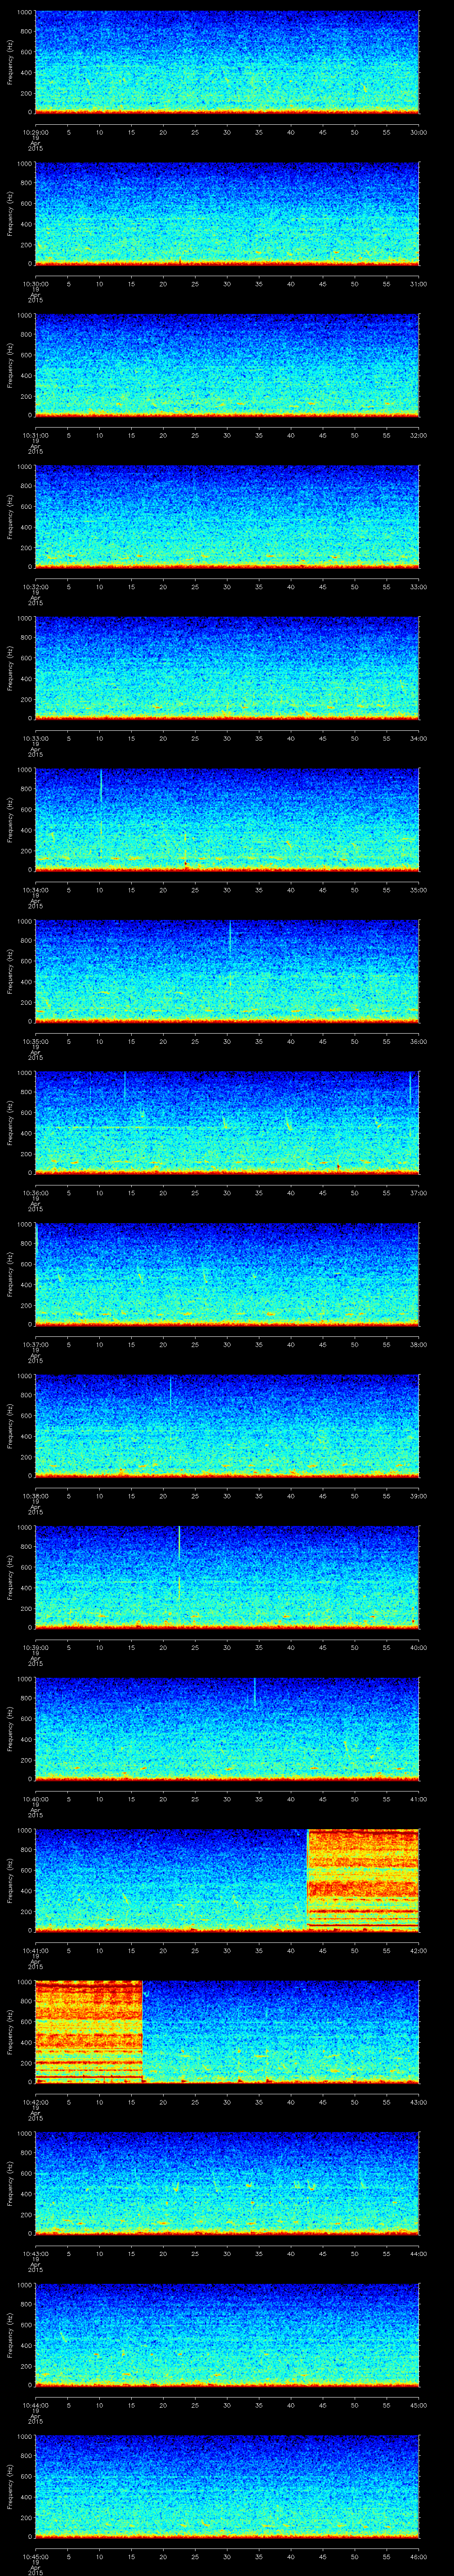Image resolution: width=454 pixels, height=2576 pixels.
Task: Click the vertical spike near 21s in 10:38:00 panel
Action: point(171,1392)
